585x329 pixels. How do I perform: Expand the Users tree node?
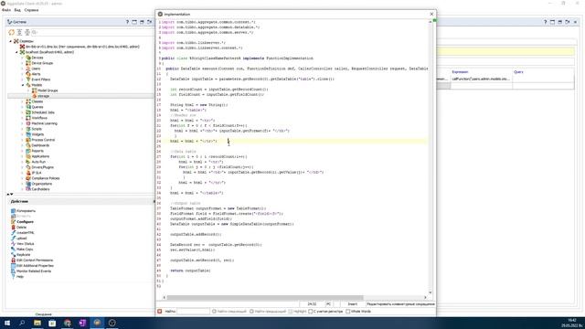[x=22, y=69]
